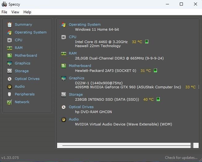Open the Help menu
The height and width of the screenshot is (162, 202).
point(27,12)
